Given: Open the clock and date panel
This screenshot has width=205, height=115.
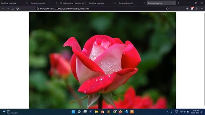Looking at the screenshot, I should 195,112.
